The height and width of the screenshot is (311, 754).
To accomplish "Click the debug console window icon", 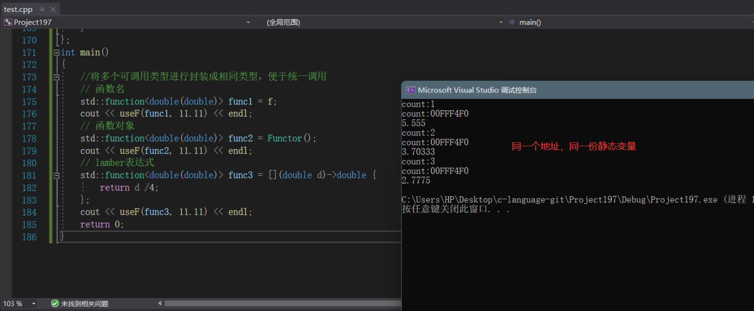I will [410, 90].
